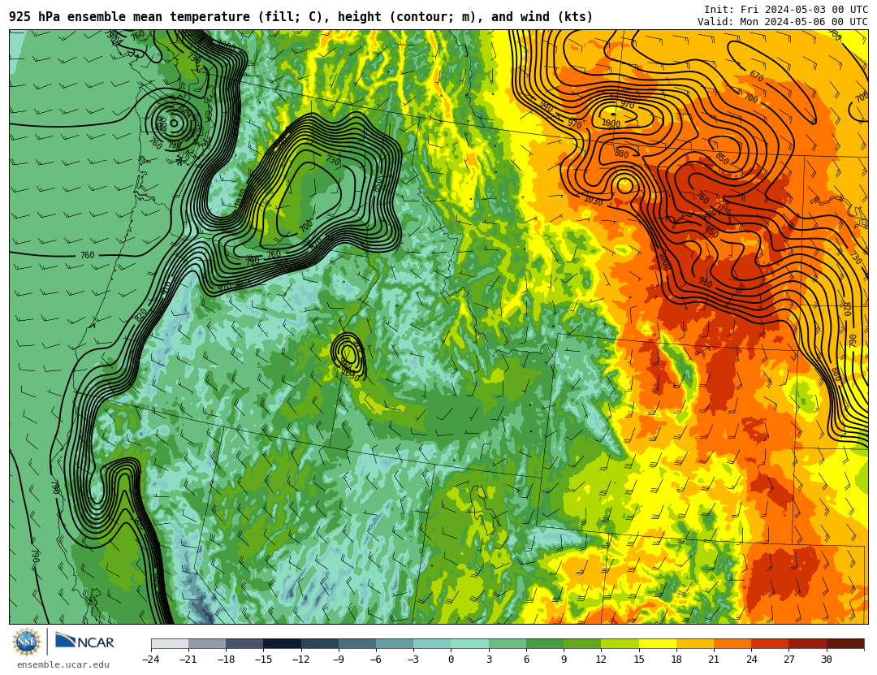The height and width of the screenshot is (675, 877).
Task: Click the 15 colorbar tick label
Action: click(x=639, y=660)
